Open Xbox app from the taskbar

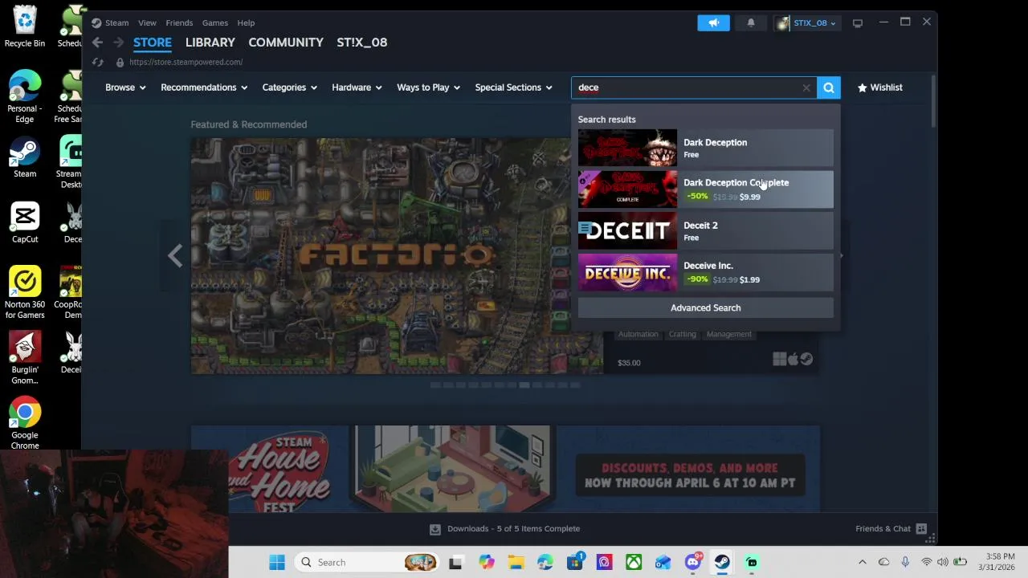(x=634, y=563)
